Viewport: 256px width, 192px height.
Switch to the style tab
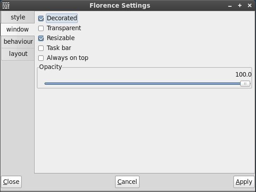[18, 17]
